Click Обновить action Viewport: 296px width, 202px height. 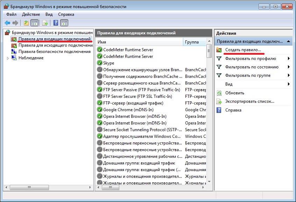235,93
